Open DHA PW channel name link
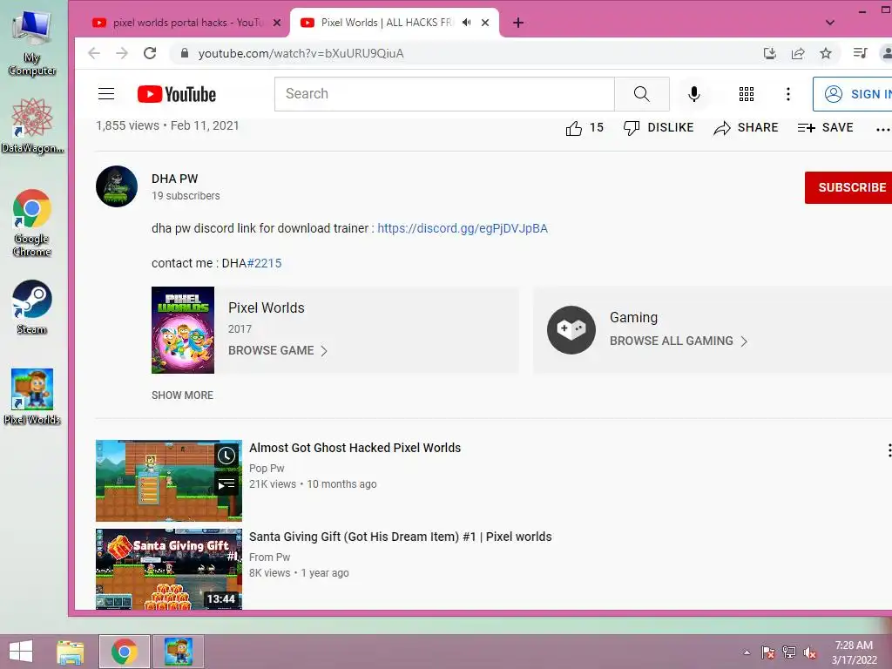The width and height of the screenshot is (892, 669). click(x=174, y=179)
